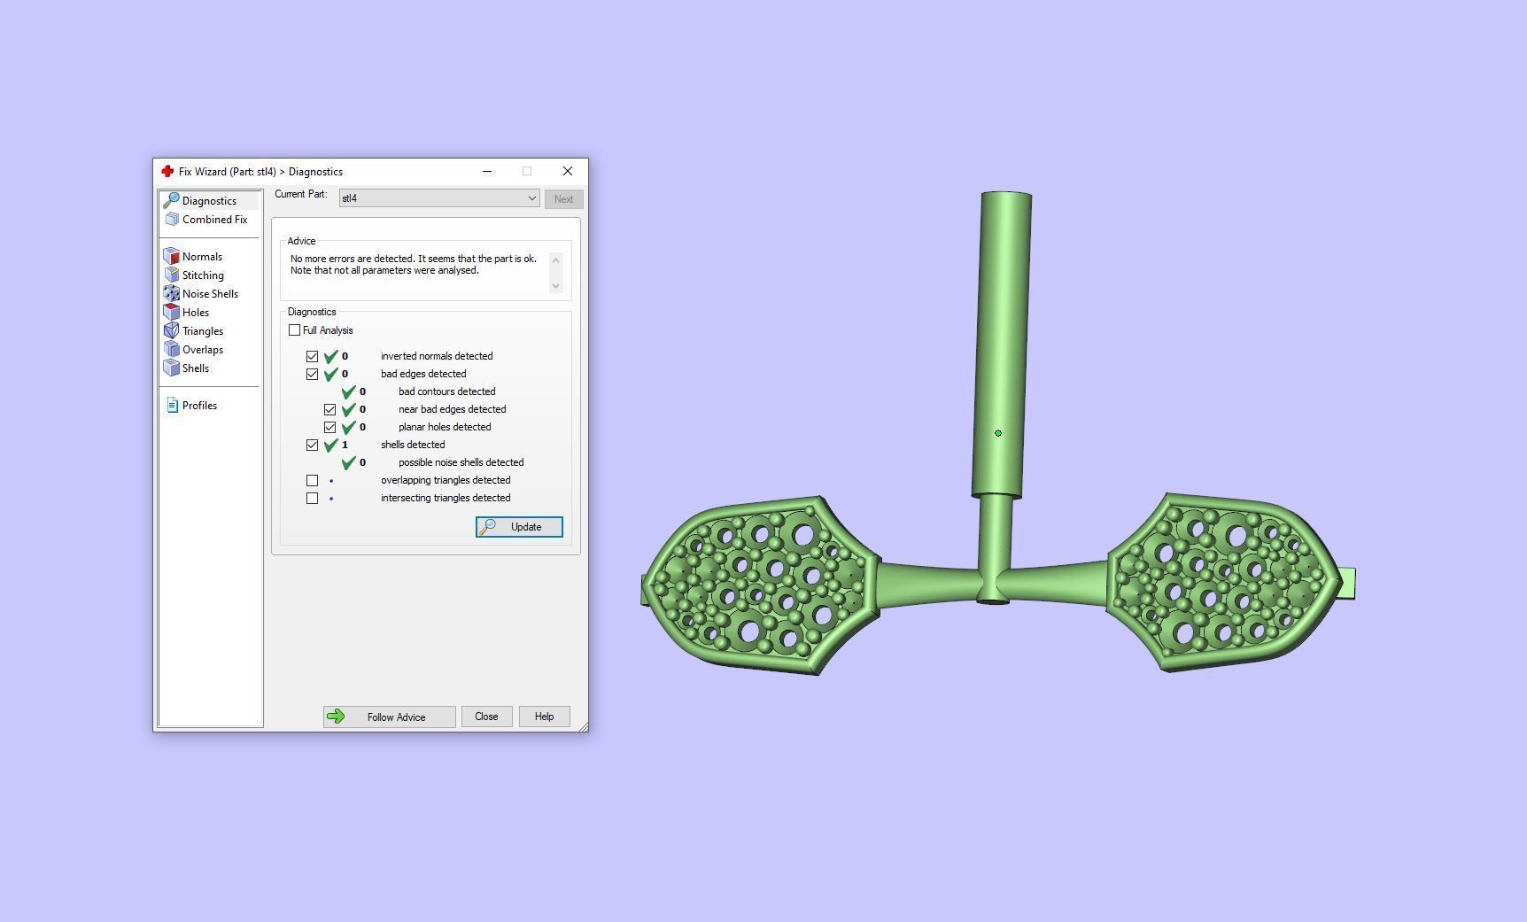Click the Update button

[x=519, y=527]
